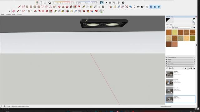Send model to LayOut

pyautogui.click(x=92, y=11)
